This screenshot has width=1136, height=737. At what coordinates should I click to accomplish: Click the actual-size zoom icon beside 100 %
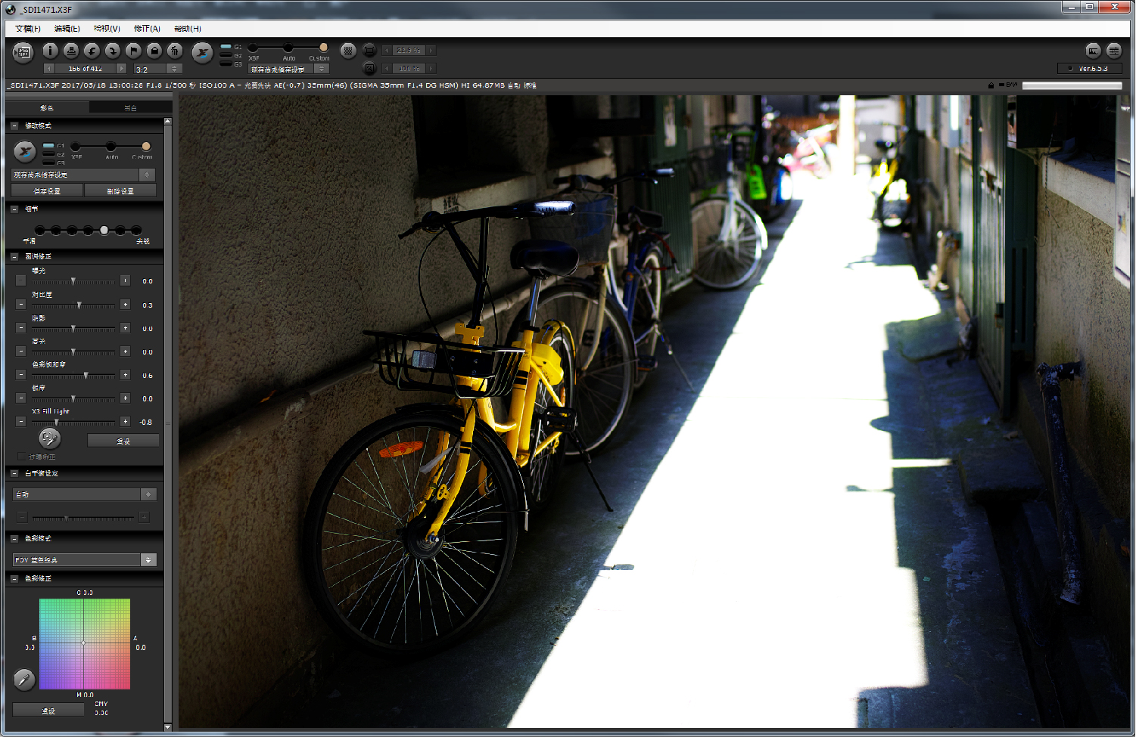coord(369,68)
